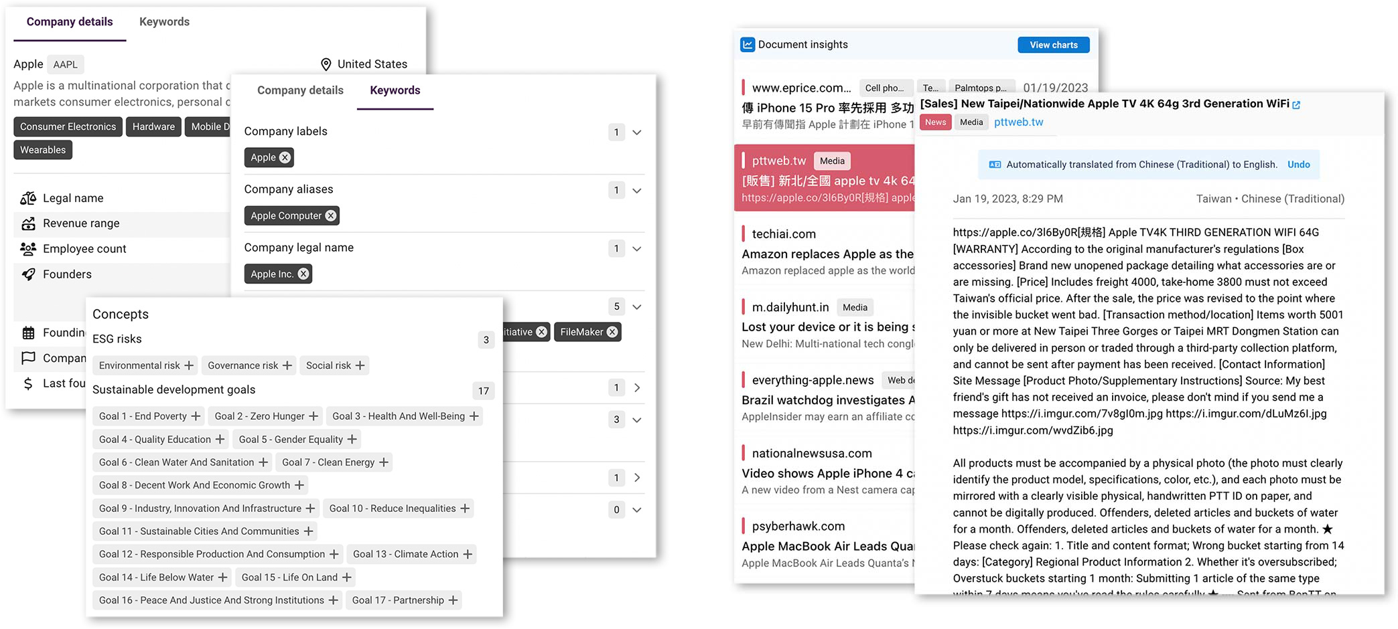Remove the Apple company label chip

click(x=285, y=157)
